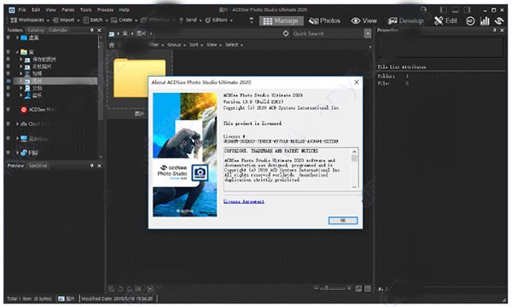The image size is (512, 307).
Task: Open the Tools menu
Action: 86,9
